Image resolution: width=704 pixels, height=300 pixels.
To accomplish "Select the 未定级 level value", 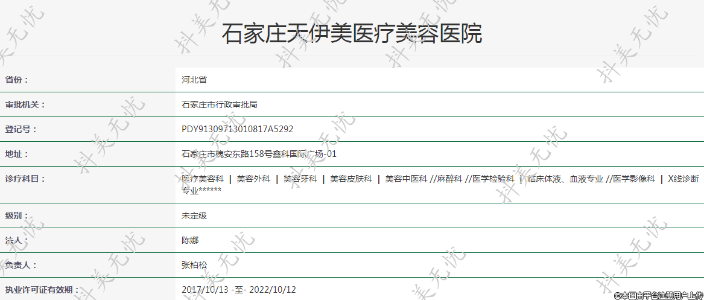I will (194, 215).
